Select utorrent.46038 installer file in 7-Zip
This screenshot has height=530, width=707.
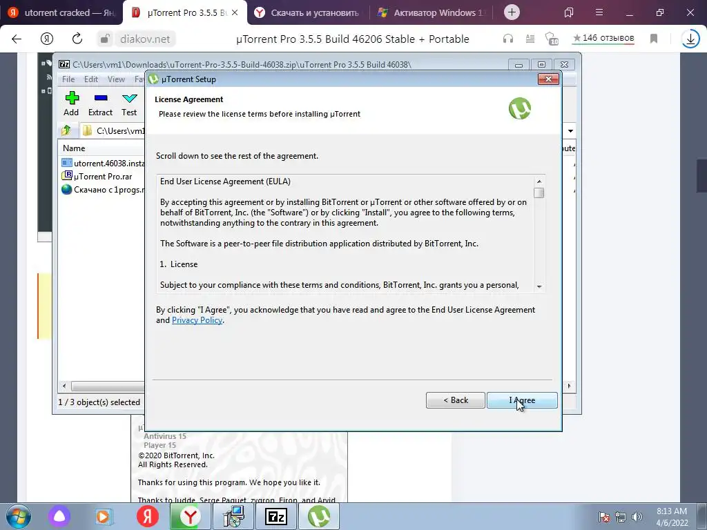pyautogui.click(x=104, y=163)
